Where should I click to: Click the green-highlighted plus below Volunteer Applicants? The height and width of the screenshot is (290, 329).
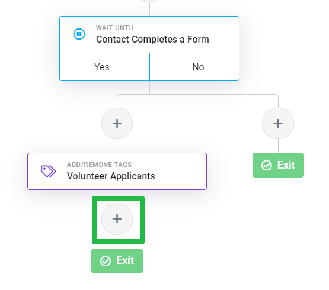pos(117,219)
